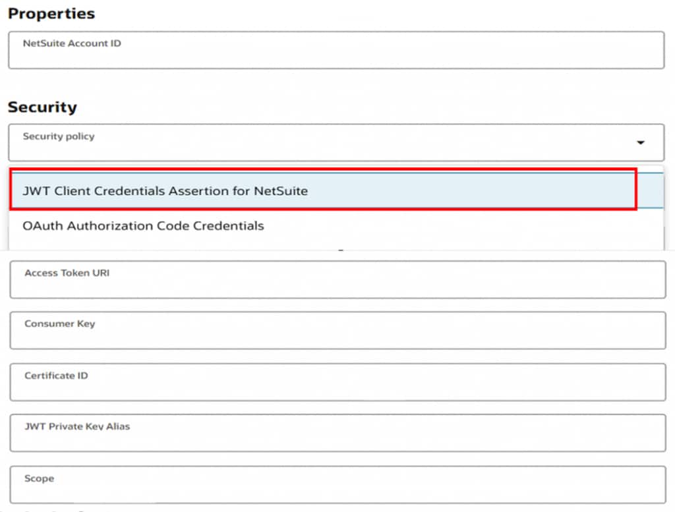Click the Properties section heading
The width and height of the screenshot is (675, 512).
pos(51,13)
